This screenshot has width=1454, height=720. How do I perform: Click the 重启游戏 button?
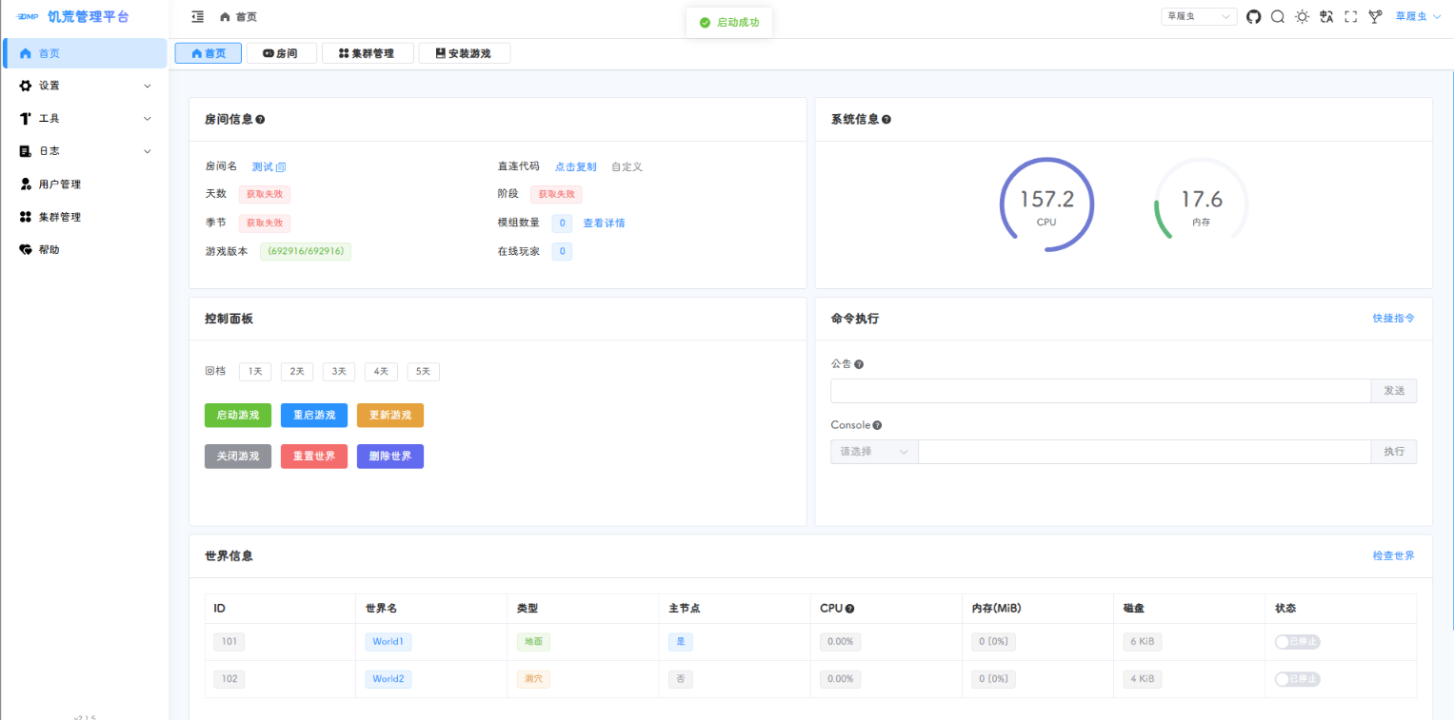[314, 416]
